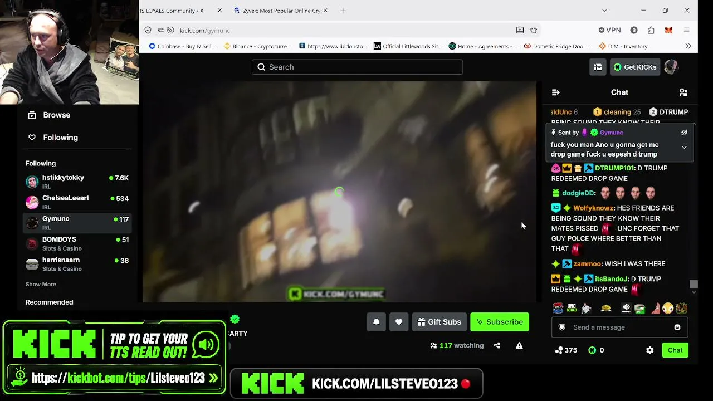Open a new browser tab
This screenshot has height=401, width=713.
click(x=343, y=11)
